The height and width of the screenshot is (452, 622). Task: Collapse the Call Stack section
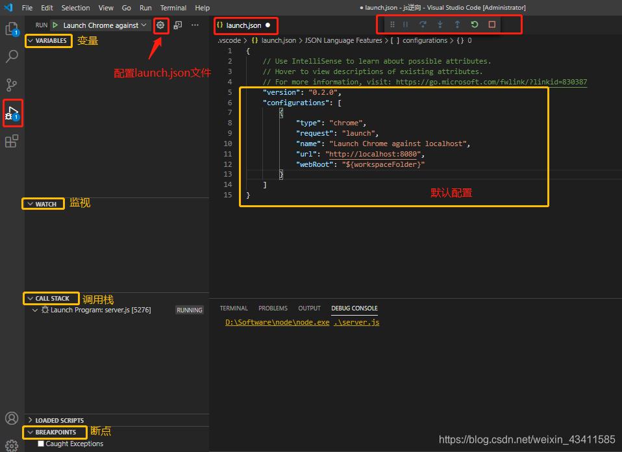(x=30, y=299)
